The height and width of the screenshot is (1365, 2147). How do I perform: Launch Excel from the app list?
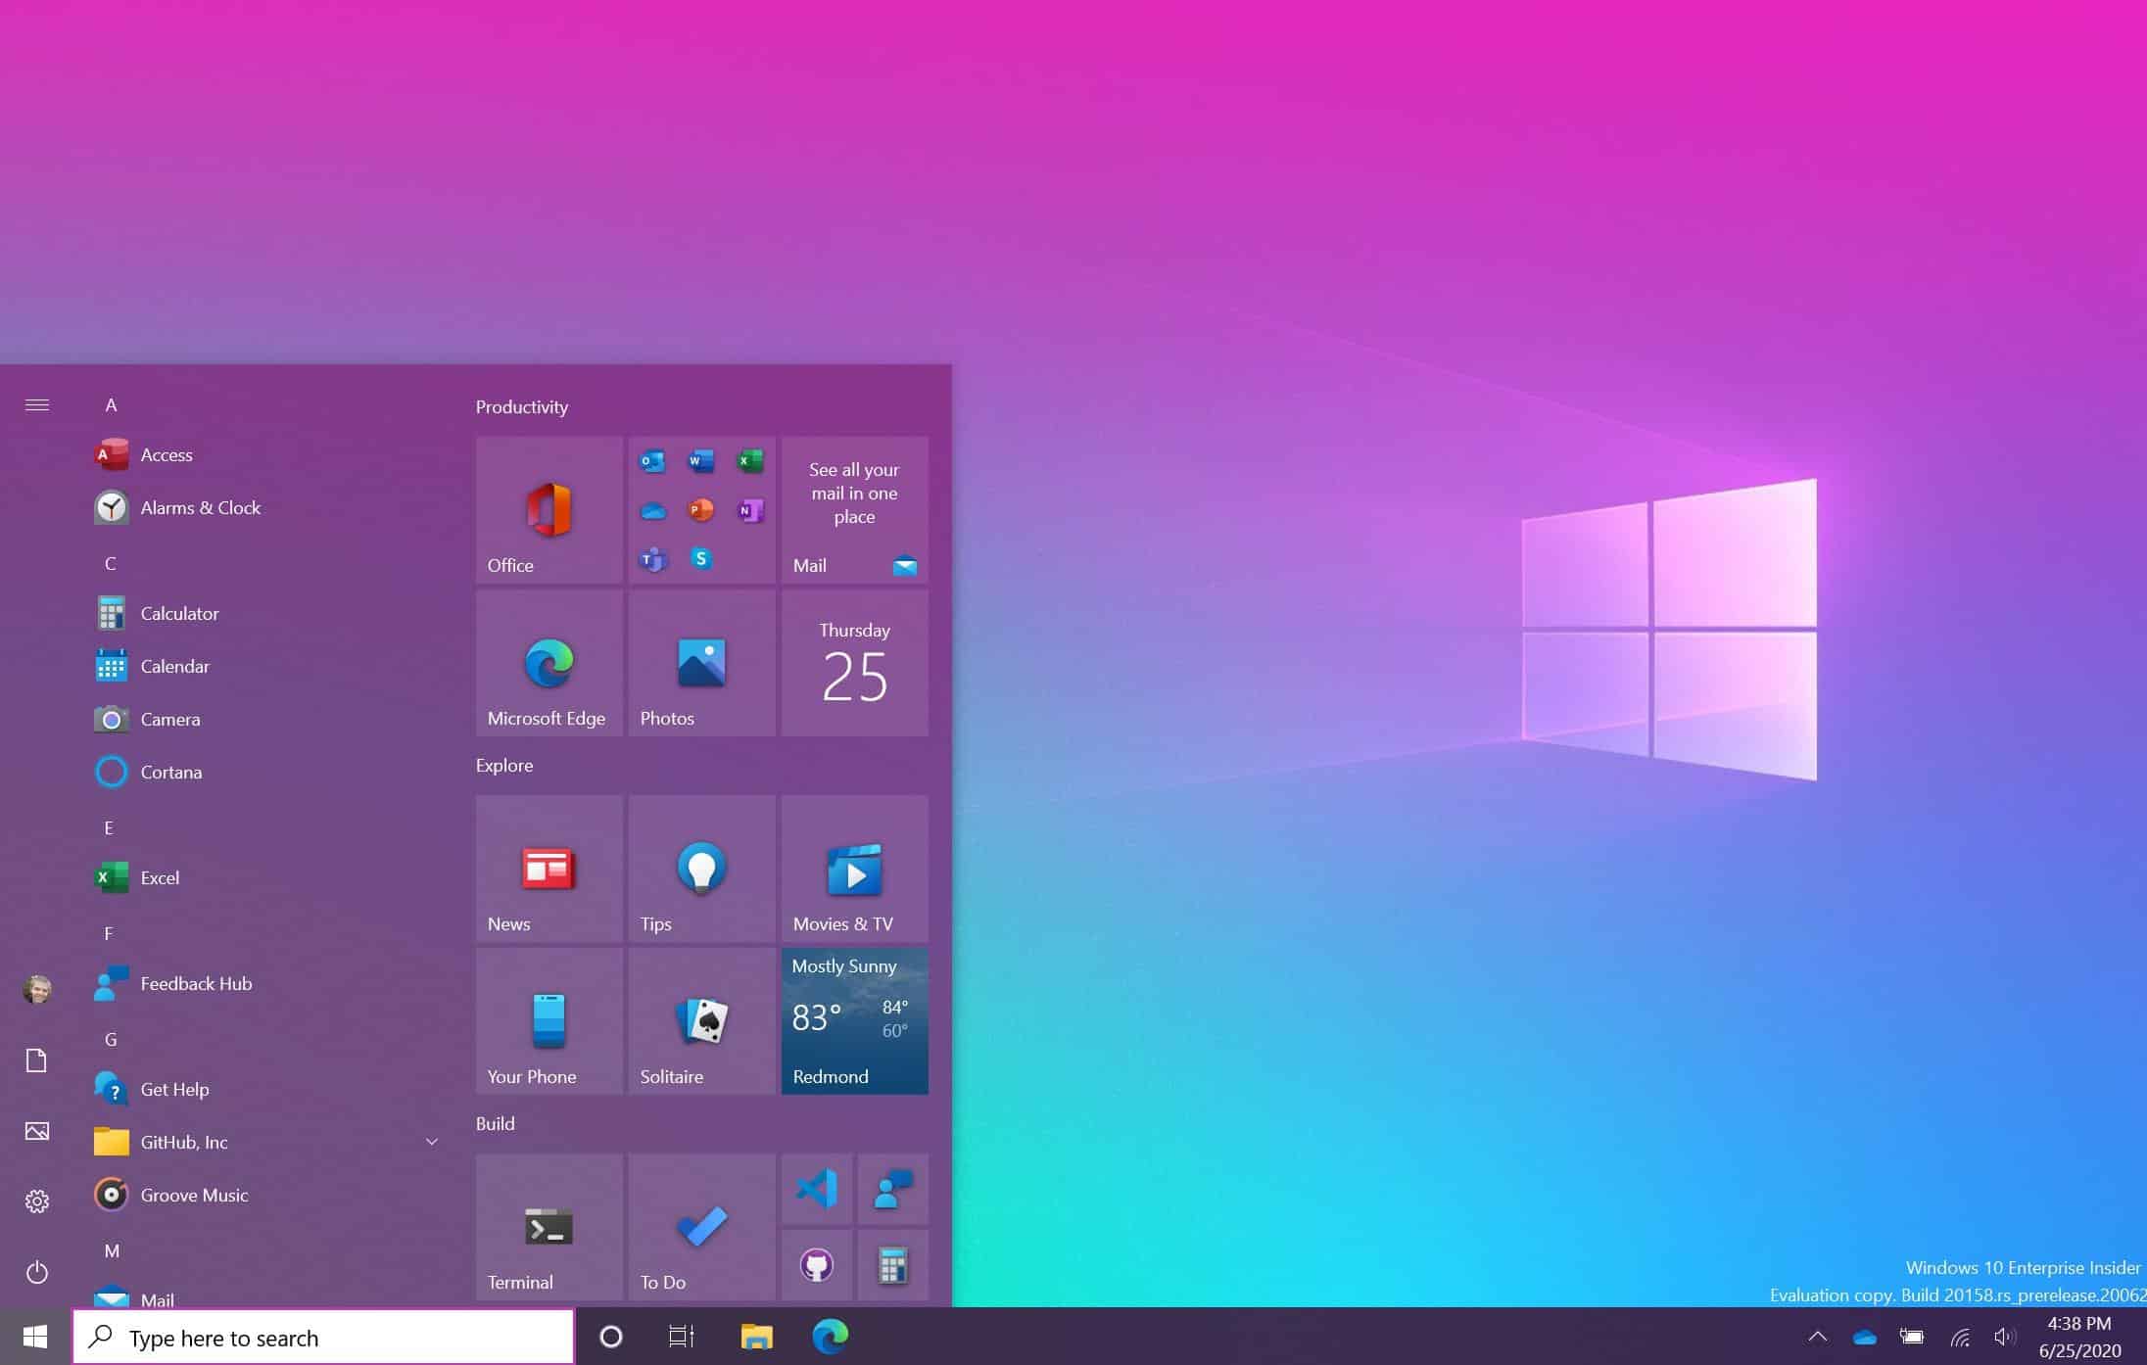coord(264,877)
